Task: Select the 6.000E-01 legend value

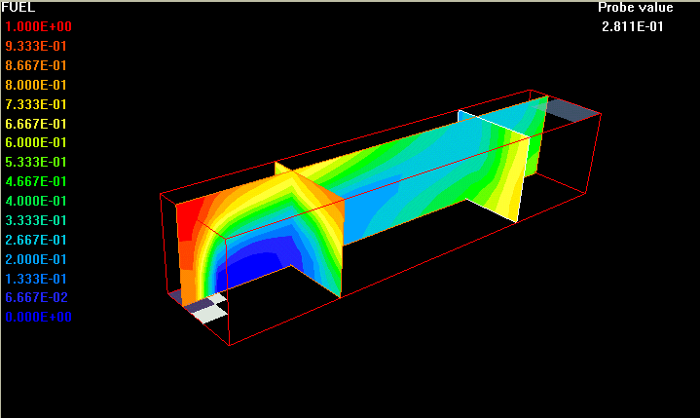Action: coord(38,142)
